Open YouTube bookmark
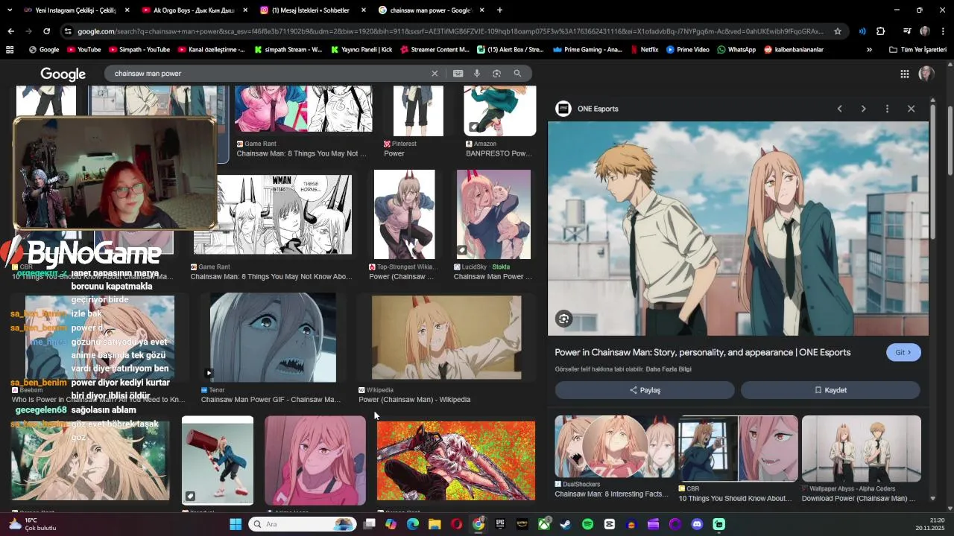 tap(83, 50)
